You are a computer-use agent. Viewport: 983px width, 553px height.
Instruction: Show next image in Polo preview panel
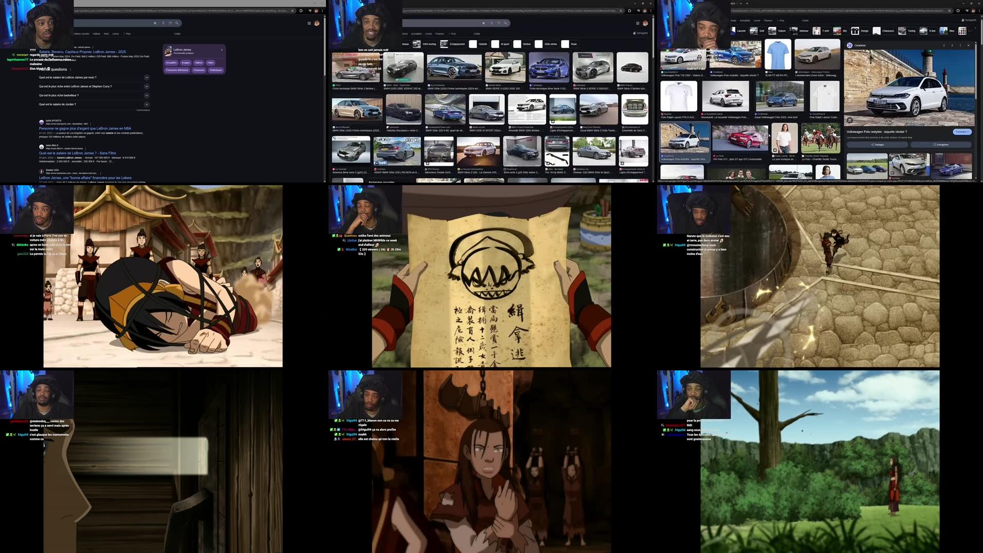click(952, 45)
